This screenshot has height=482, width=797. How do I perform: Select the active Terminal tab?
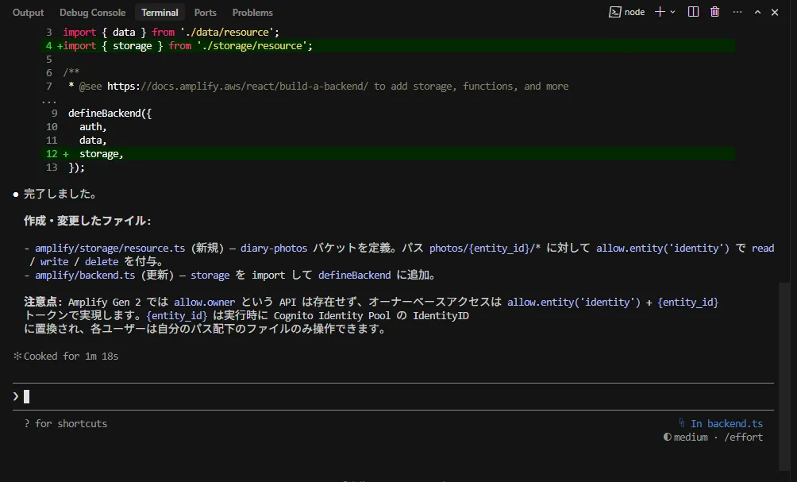[160, 13]
